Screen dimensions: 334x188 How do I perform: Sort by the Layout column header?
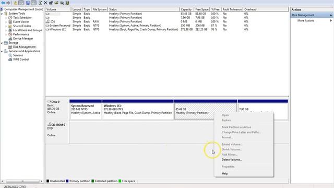[x=77, y=9]
